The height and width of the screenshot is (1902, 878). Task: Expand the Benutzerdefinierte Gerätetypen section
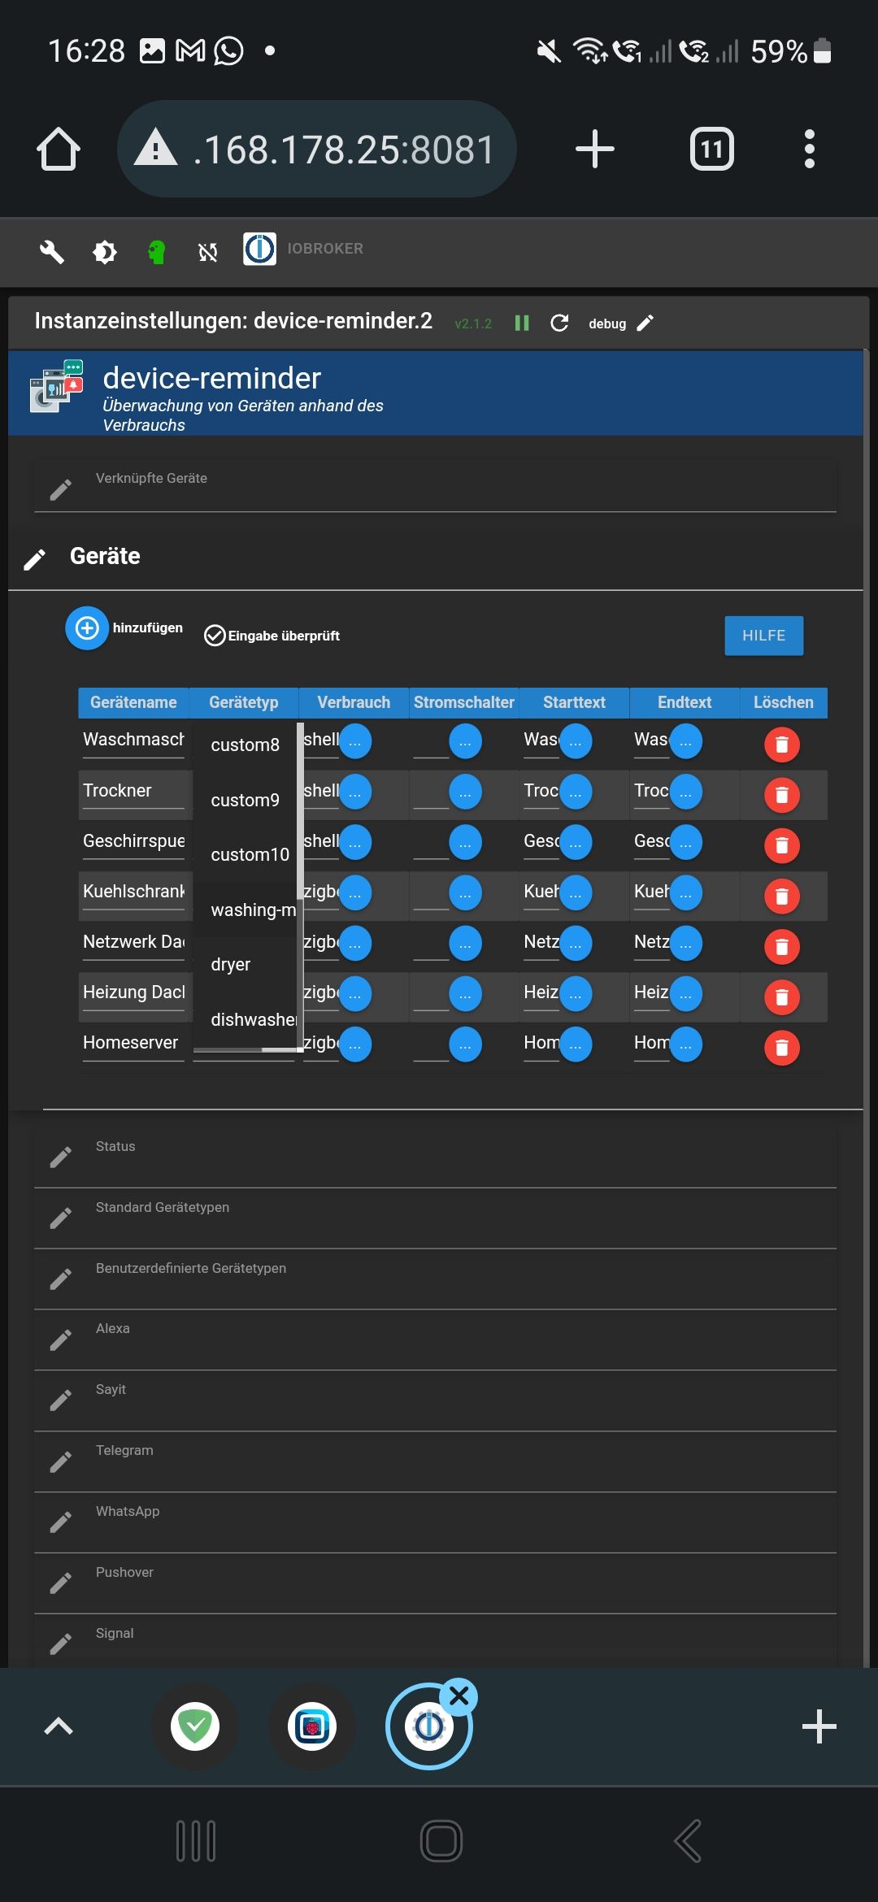point(435,1279)
